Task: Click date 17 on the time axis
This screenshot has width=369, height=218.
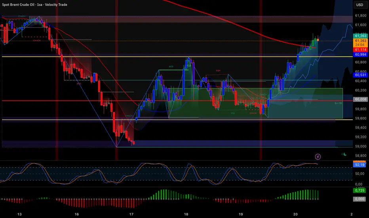Action: [131, 214]
